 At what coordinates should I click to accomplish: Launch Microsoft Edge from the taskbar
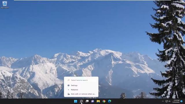click(x=110, y=101)
